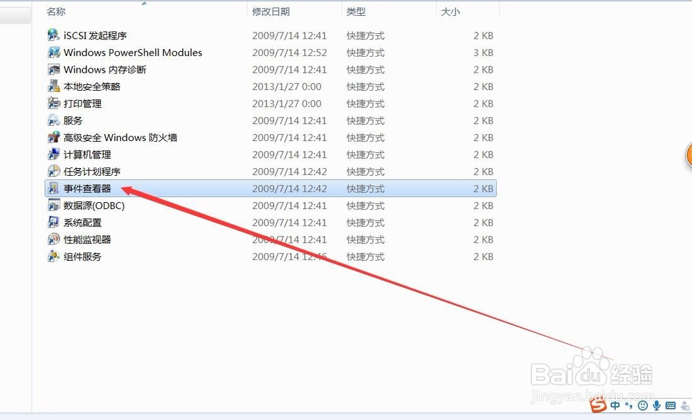Select the 事件查看器 file name
Viewport: 692px width, 420px height.
pos(87,188)
